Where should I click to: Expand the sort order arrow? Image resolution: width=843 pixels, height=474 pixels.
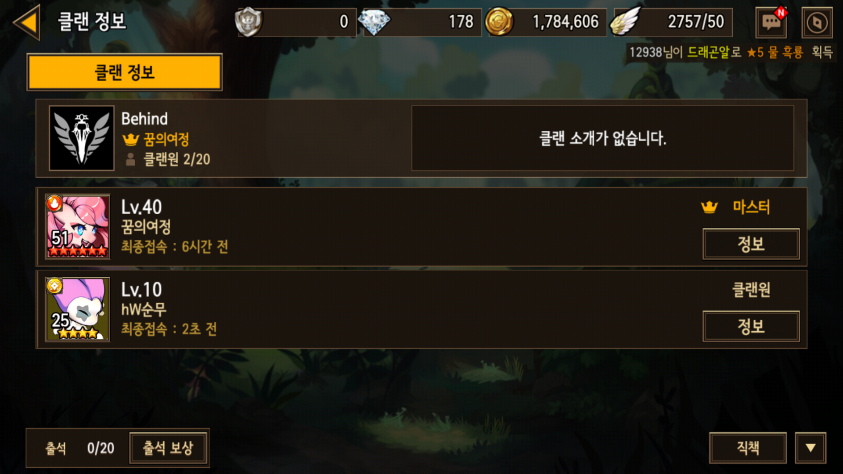[811, 448]
